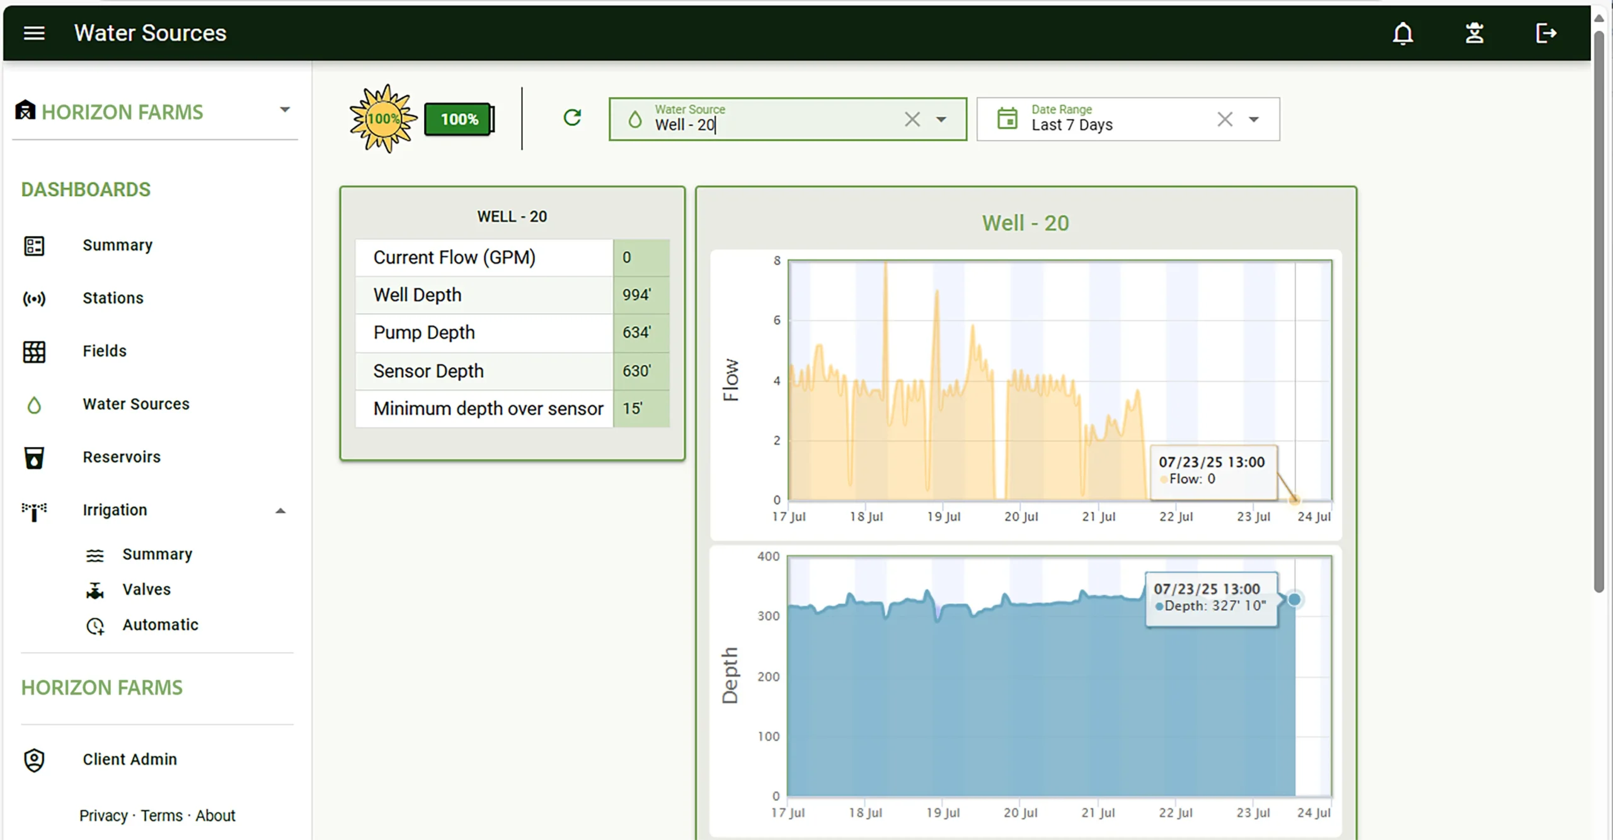The width and height of the screenshot is (1613, 840).
Task: Open the notifications bell
Action: (1403, 33)
